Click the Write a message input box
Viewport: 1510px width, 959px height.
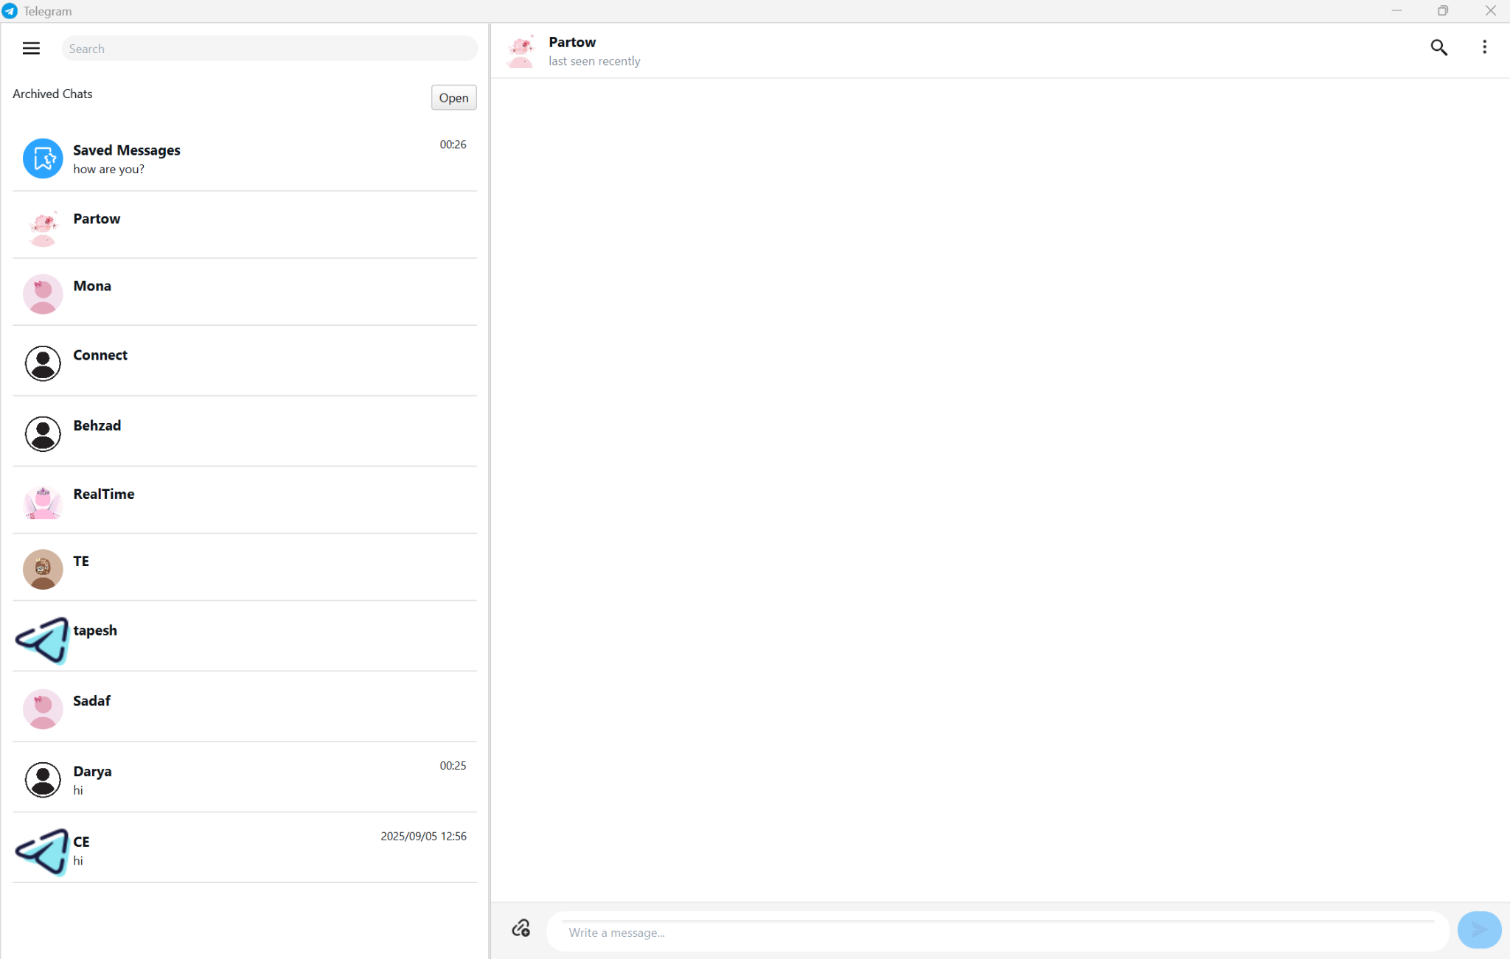point(998,932)
